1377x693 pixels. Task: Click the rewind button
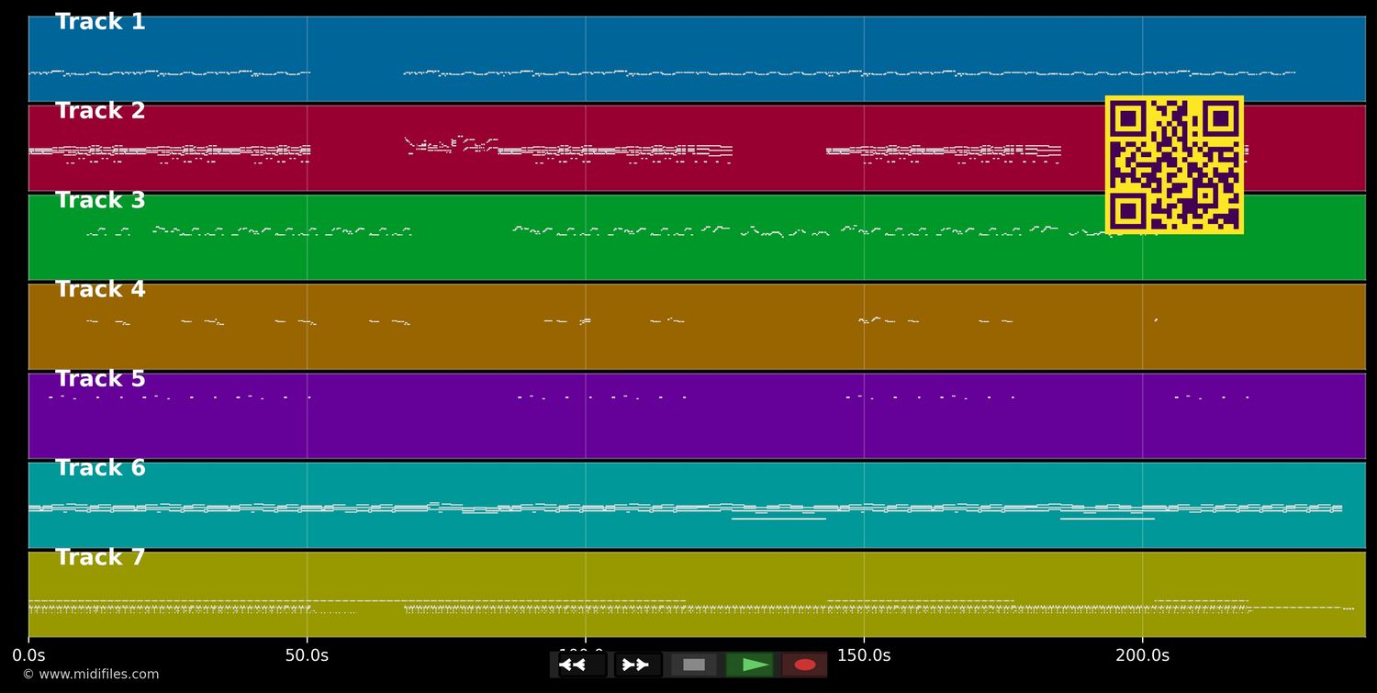(582, 665)
